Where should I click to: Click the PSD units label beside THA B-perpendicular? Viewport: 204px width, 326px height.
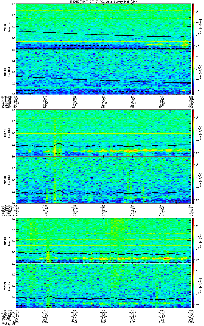pos(200,27)
